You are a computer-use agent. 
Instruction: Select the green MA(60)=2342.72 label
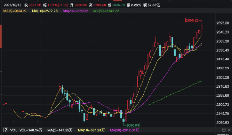[x=106, y=11]
